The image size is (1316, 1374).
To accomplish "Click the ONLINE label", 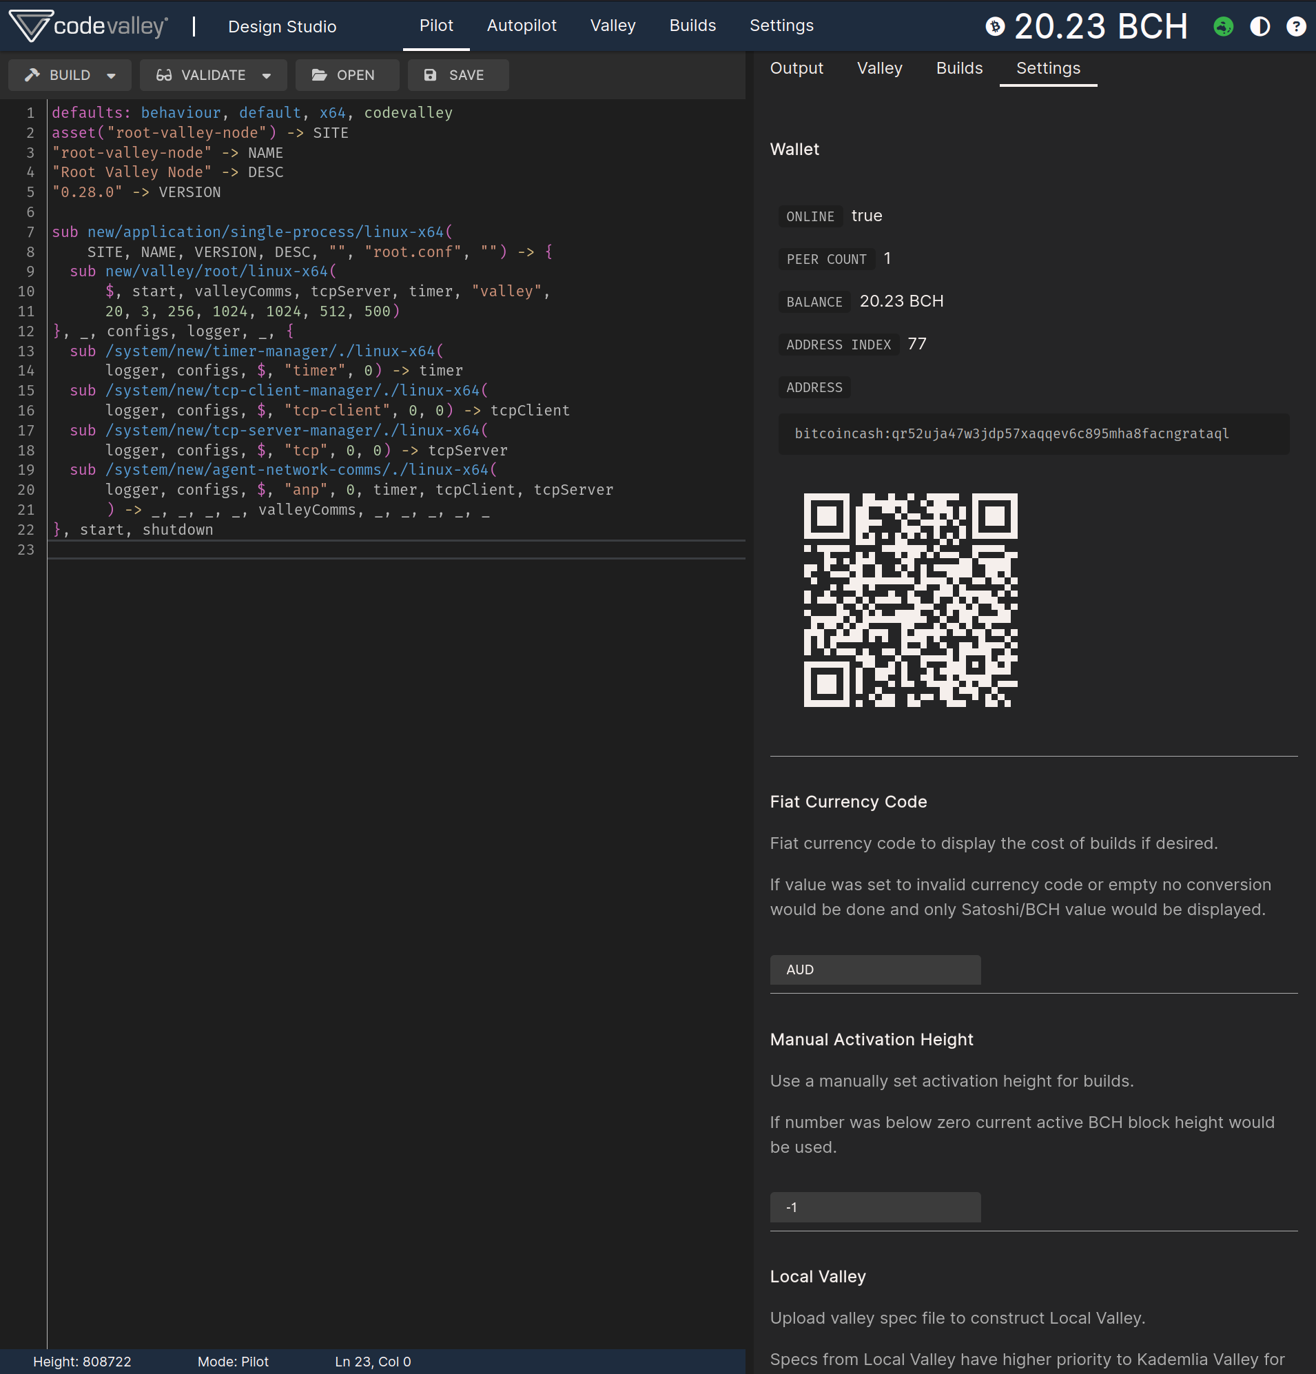I will click(x=810, y=216).
